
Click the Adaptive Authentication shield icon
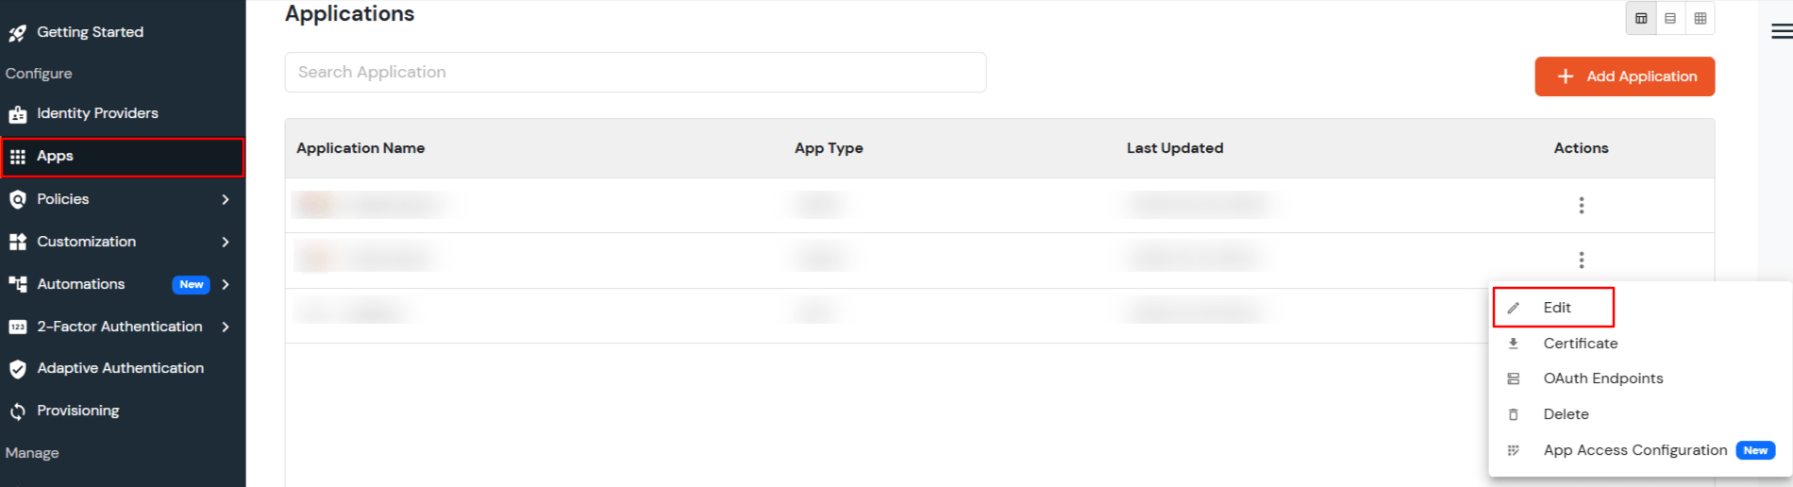pos(17,369)
